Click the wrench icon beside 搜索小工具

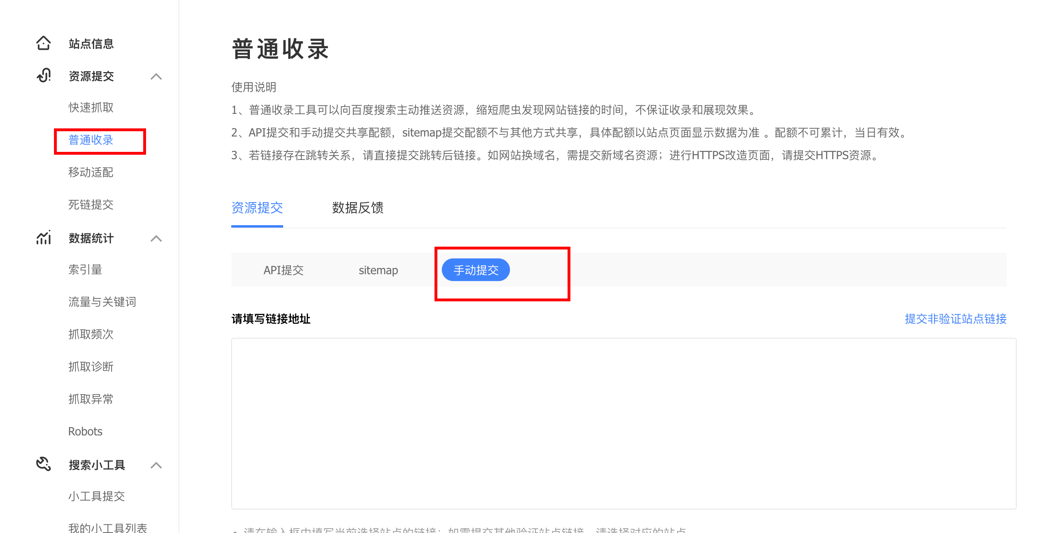43,465
